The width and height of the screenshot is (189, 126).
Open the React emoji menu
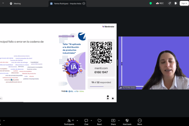coord(100,122)
